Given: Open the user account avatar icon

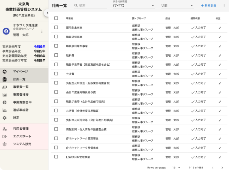Looking at the screenshot, I should pos(6,31).
